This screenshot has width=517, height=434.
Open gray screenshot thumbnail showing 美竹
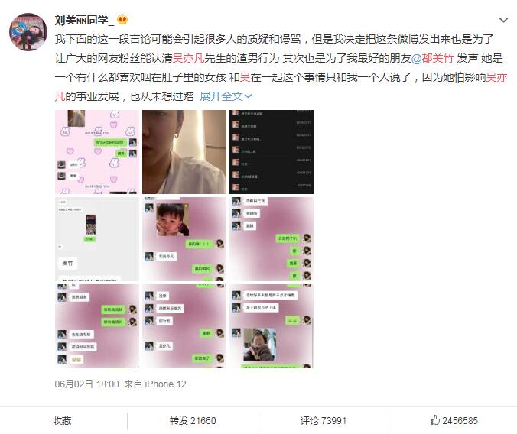pyautogui.click(x=97, y=239)
